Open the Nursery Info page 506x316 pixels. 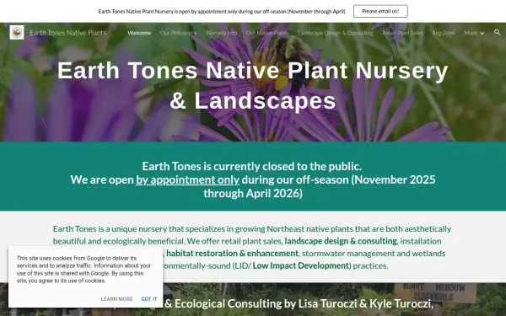coord(221,33)
